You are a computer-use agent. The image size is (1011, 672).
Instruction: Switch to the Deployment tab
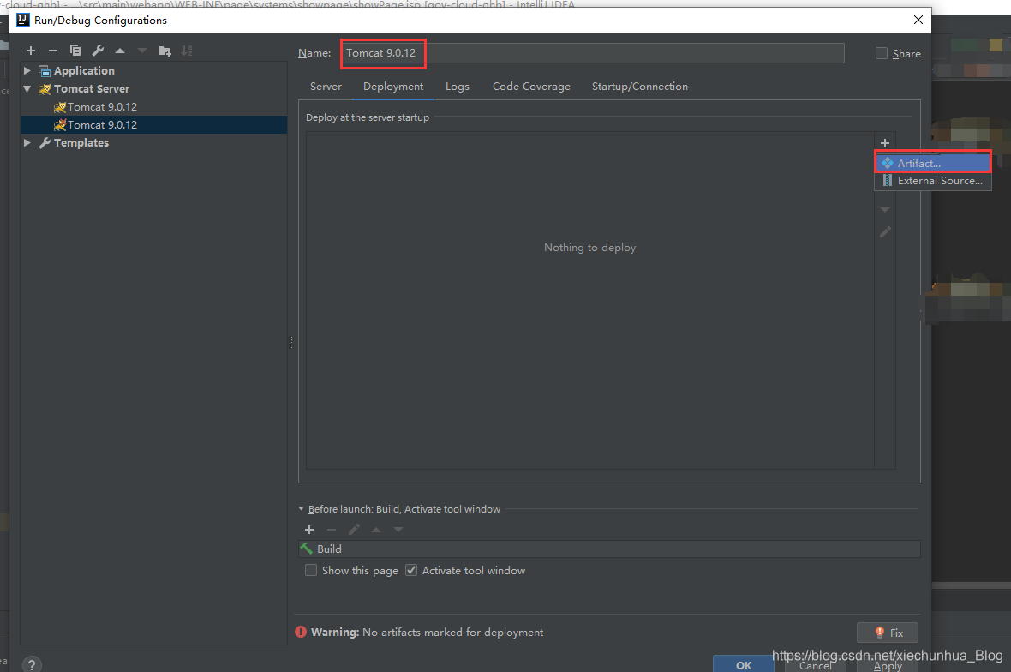[393, 87]
